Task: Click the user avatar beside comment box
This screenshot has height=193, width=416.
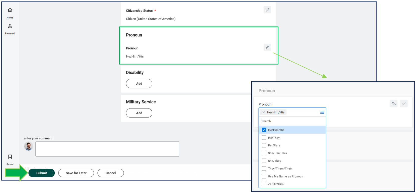Action: (29, 146)
